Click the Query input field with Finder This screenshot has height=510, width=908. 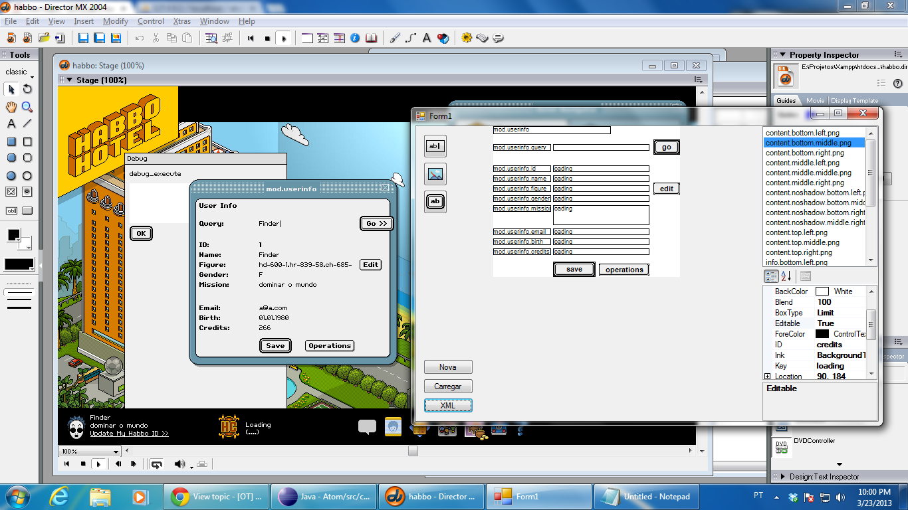pyautogui.click(x=306, y=223)
